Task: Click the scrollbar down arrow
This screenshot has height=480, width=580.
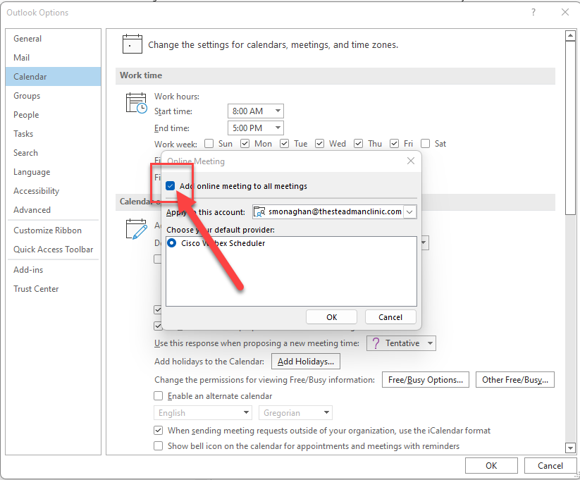Action: (570, 448)
